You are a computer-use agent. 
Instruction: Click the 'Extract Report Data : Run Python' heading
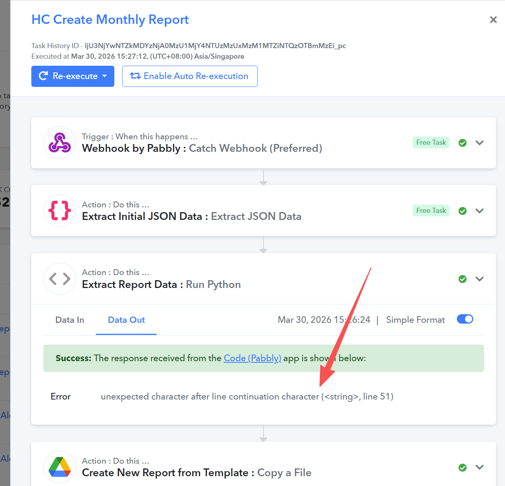[161, 284]
